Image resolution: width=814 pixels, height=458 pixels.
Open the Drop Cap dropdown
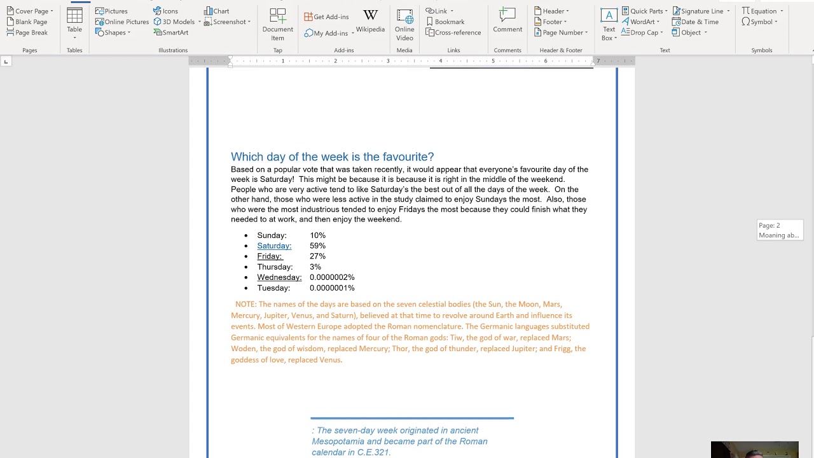coord(661,32)
